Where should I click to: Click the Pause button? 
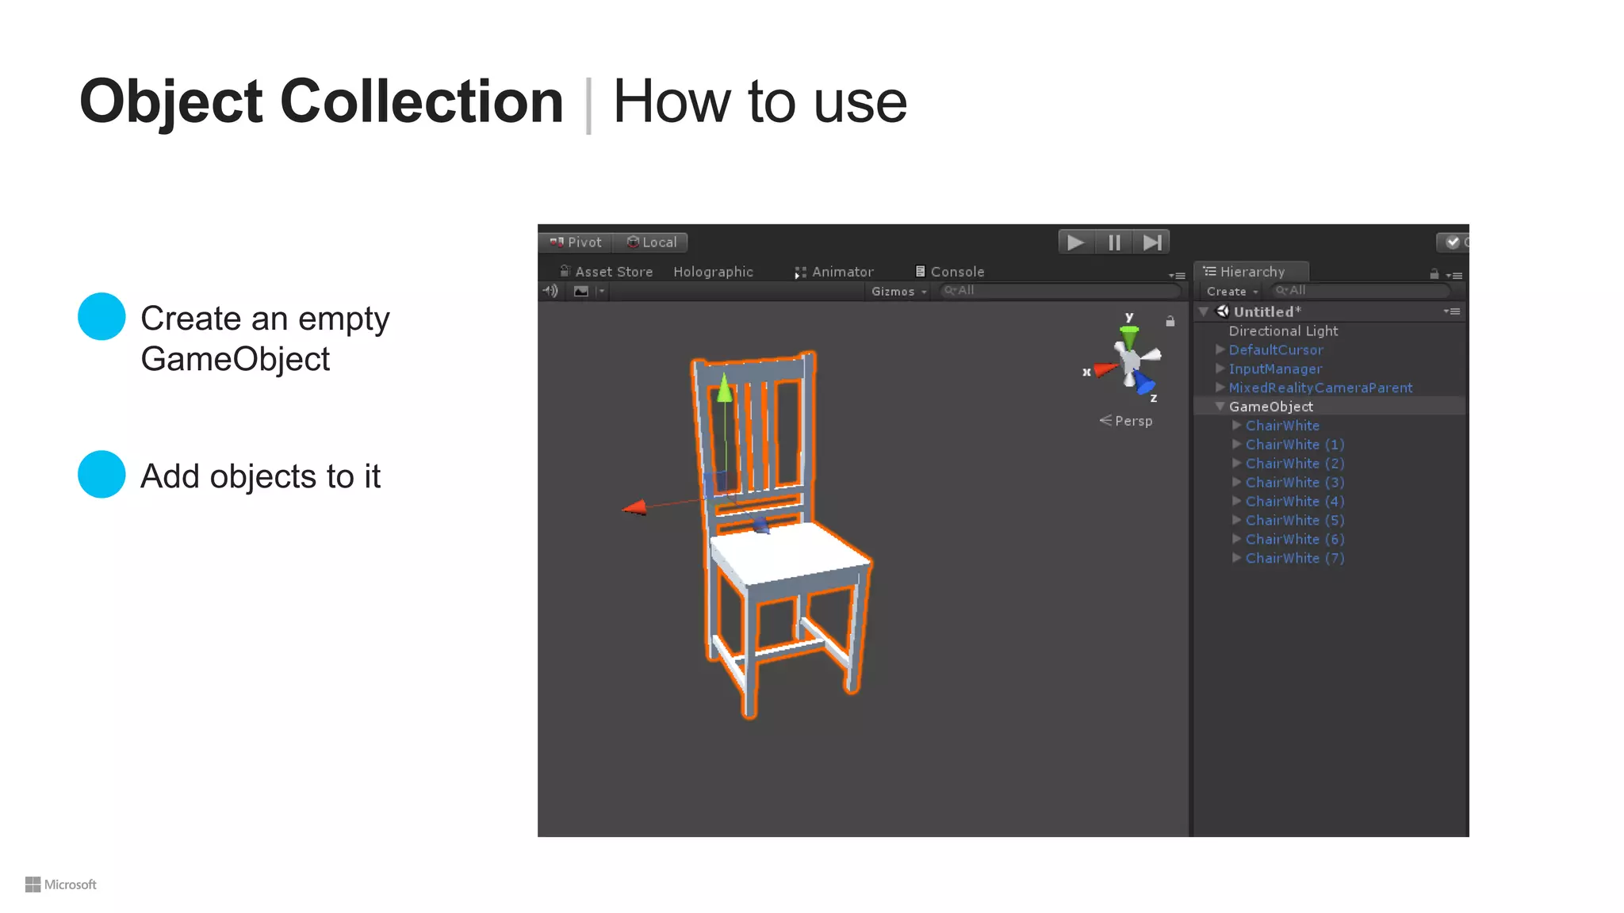pos(1113,243)
